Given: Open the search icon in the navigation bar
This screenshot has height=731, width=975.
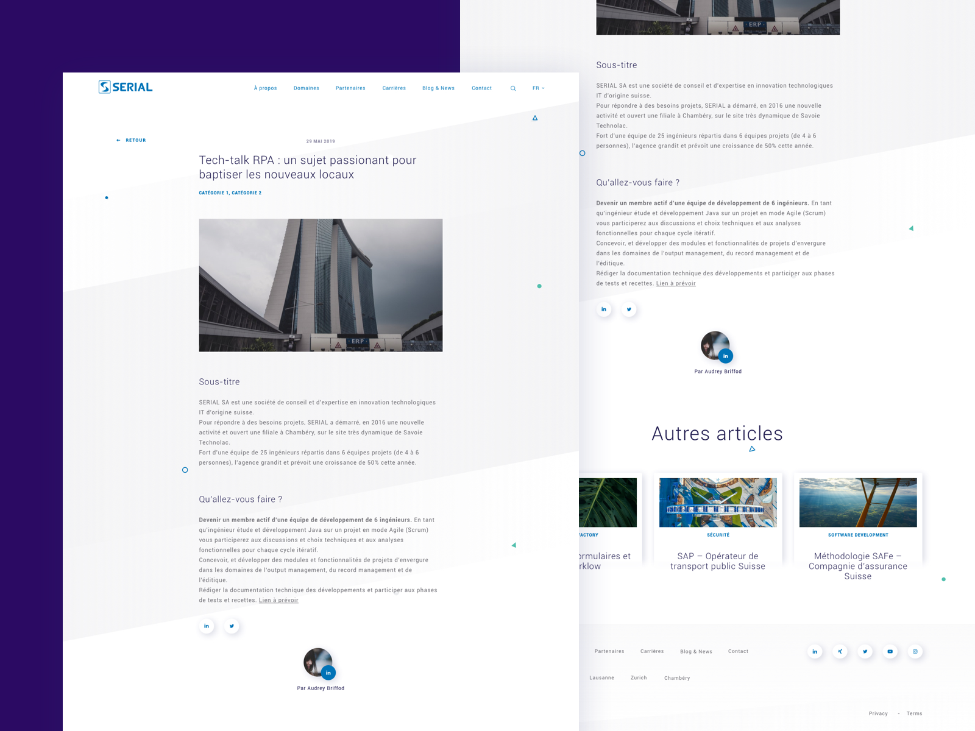Looking at the screenshot, I should [513, 88].
